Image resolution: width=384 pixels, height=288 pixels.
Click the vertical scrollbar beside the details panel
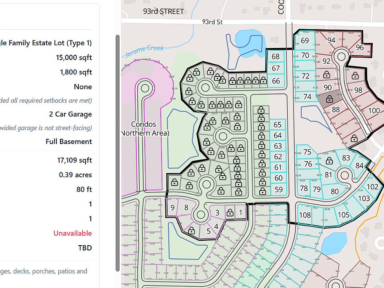point(118,153)
